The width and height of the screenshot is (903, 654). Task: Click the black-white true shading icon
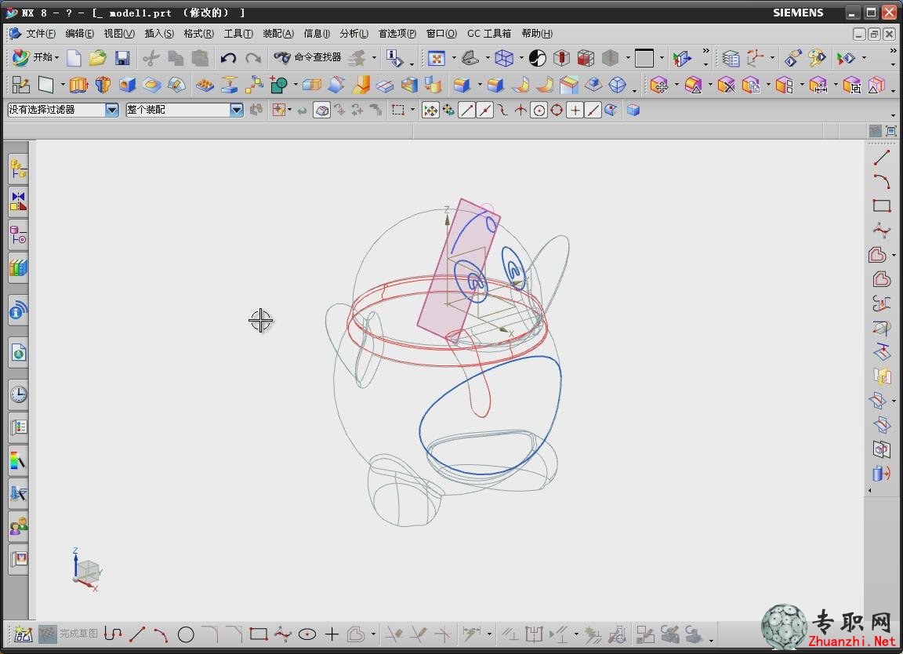537,57
